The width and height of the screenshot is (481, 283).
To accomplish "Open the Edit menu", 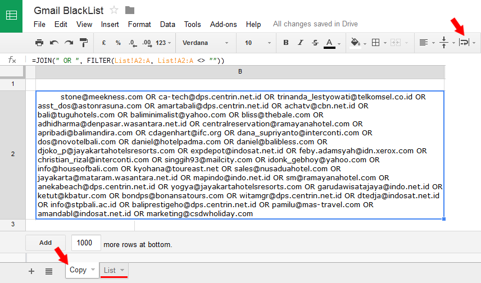I will click(61, 24).
